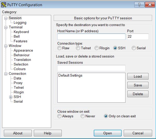156x139 pixels.
Task: Open the Proxy configuration panel
Action: (18, 83)
